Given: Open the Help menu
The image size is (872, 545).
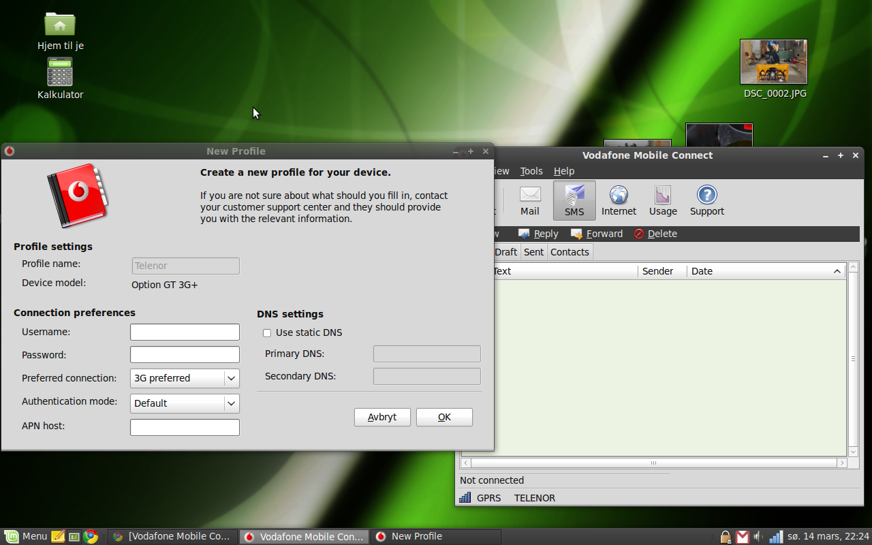Looking at the screenshot, I should coord(563,171).
